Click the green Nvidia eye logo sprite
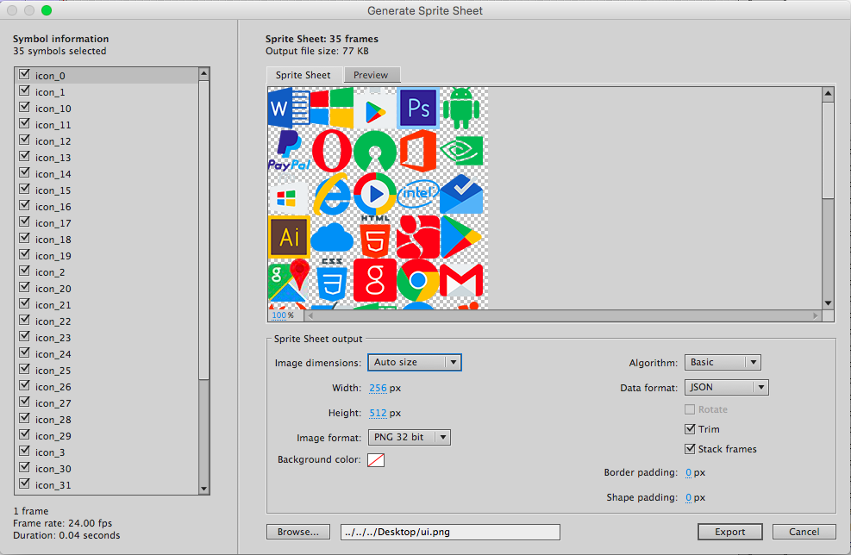Screen dimensions: 851x555 click(x=461, y=151)
